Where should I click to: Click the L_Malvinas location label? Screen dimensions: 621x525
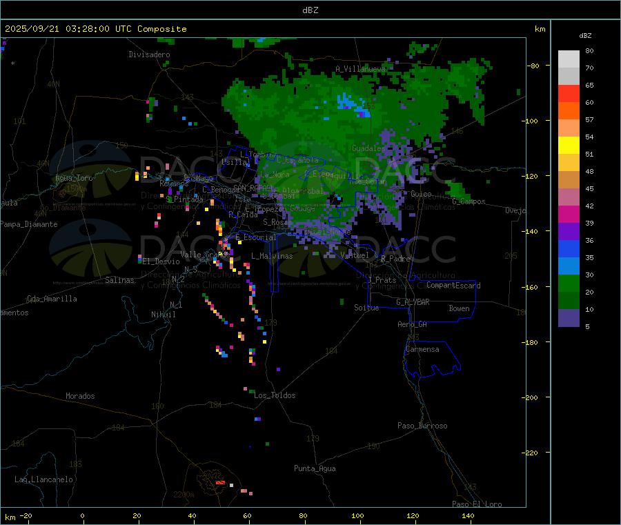[x=272, y=256]
